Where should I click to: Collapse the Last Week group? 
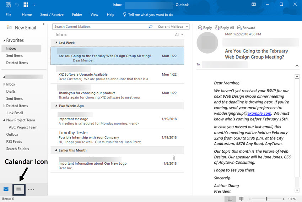click(56, 43)
